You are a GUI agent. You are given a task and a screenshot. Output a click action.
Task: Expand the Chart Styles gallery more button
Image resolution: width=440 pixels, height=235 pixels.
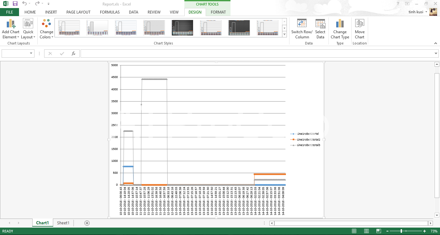click(x=284, y=34)
